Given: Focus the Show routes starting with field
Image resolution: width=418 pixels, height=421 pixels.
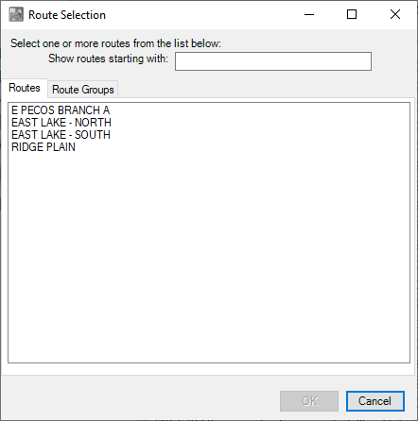Looking at the screenshot, I should pyautogui.click(x=273, y=61).
